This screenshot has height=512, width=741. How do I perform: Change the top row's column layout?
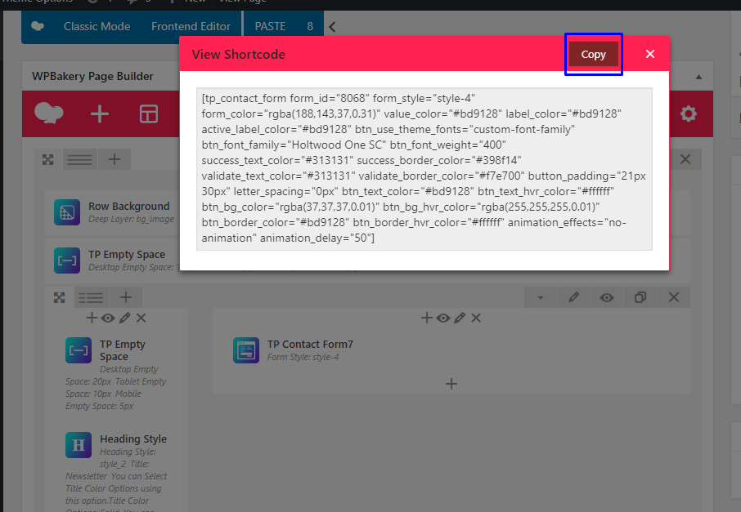(x=79, y=159)
